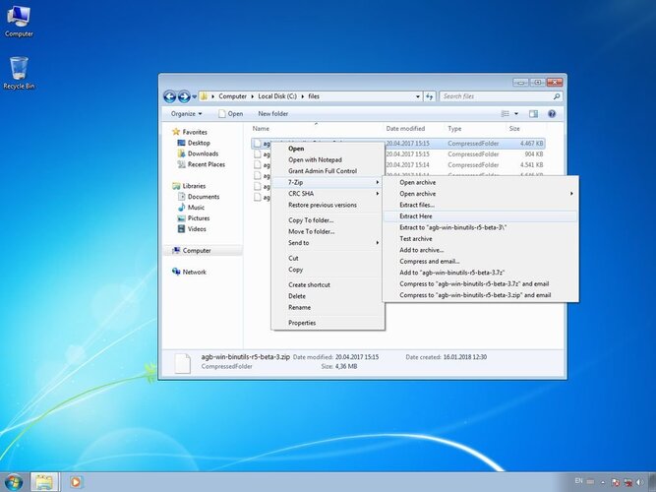Open the Computer desktop icon
This screenshot has height=492, width=656.
pyautogui.click(x=19, y=23)
